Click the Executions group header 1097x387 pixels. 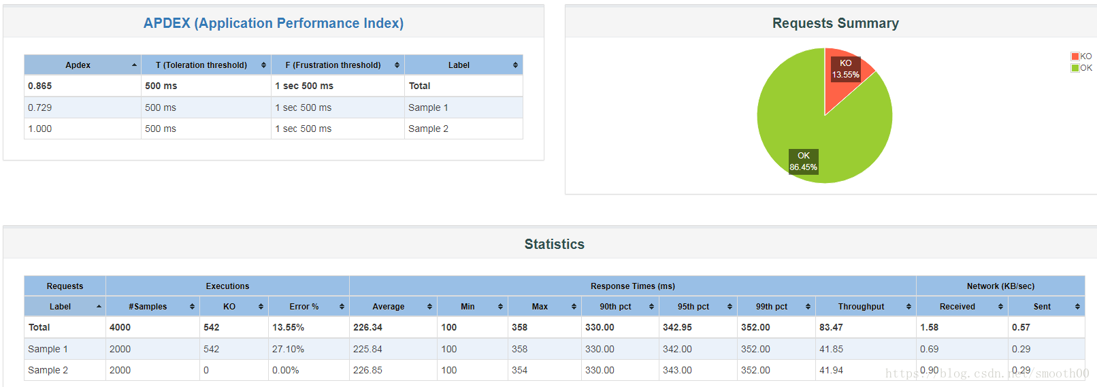point(227,286)
